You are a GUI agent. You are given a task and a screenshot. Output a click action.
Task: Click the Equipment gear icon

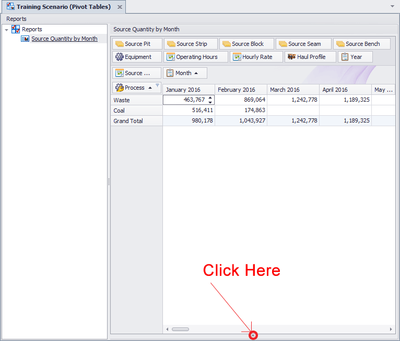click(x=119, y=57)
